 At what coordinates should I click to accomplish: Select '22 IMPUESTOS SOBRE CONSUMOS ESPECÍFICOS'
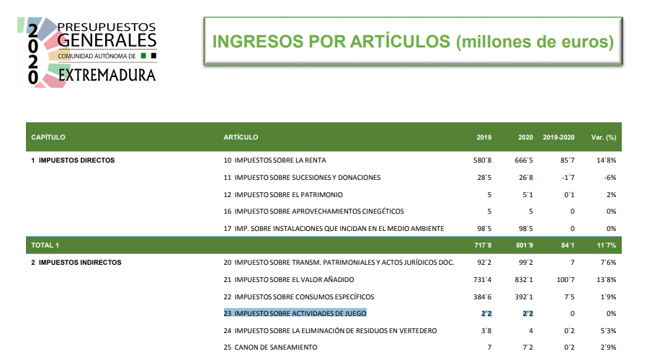(x=299, y=297)
